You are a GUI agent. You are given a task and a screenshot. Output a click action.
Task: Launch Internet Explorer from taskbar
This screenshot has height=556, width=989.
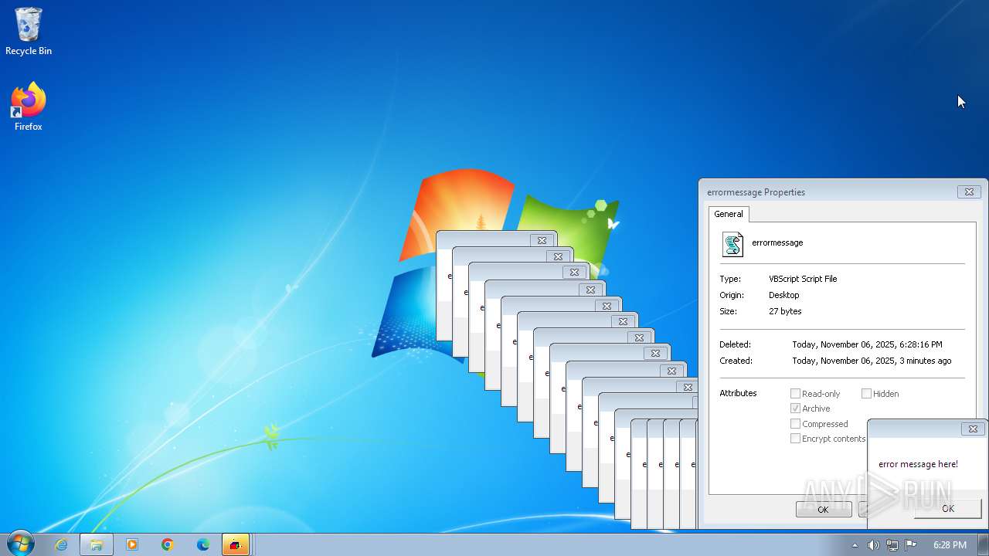(x=61, y=544)
